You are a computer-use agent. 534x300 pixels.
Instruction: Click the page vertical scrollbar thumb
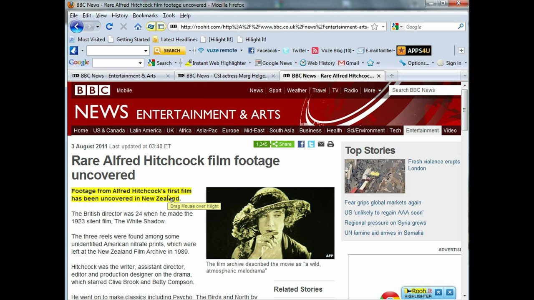464,110
